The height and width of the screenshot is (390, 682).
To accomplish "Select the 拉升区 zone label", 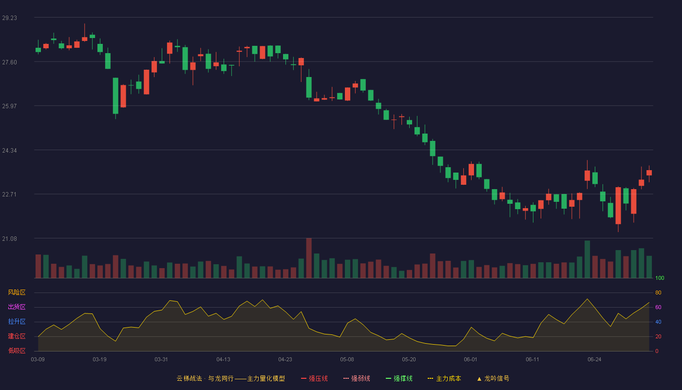I will point(17,322).
